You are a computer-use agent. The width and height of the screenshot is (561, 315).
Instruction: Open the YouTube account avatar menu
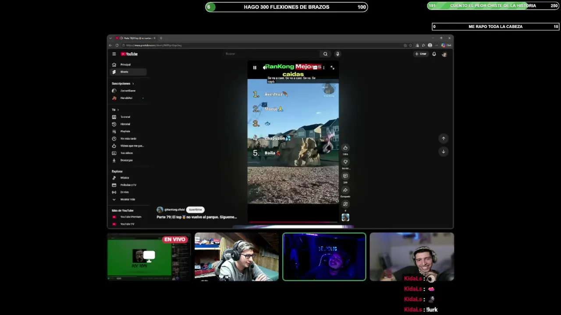click(x=444, y=54)
